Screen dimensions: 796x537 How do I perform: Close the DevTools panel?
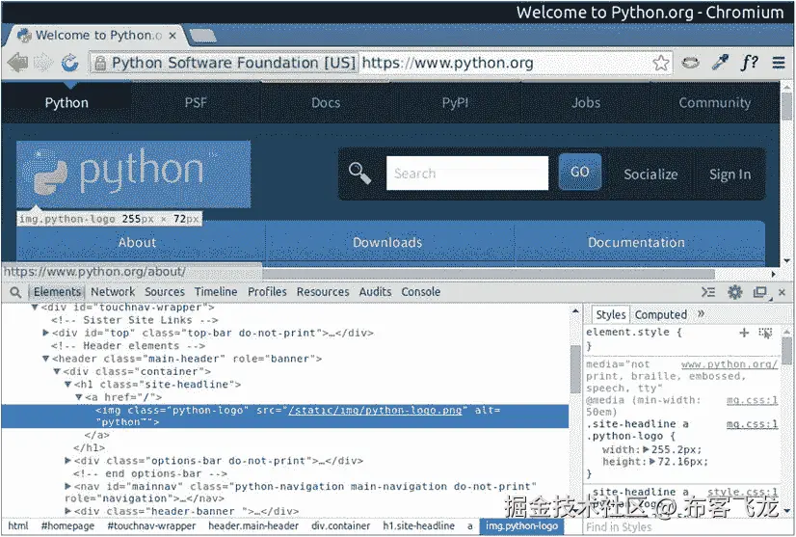click(782, 293)
